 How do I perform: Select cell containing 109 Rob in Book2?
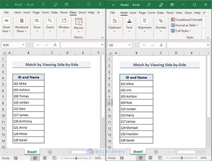pyautogui.click(x=136, y=103)
